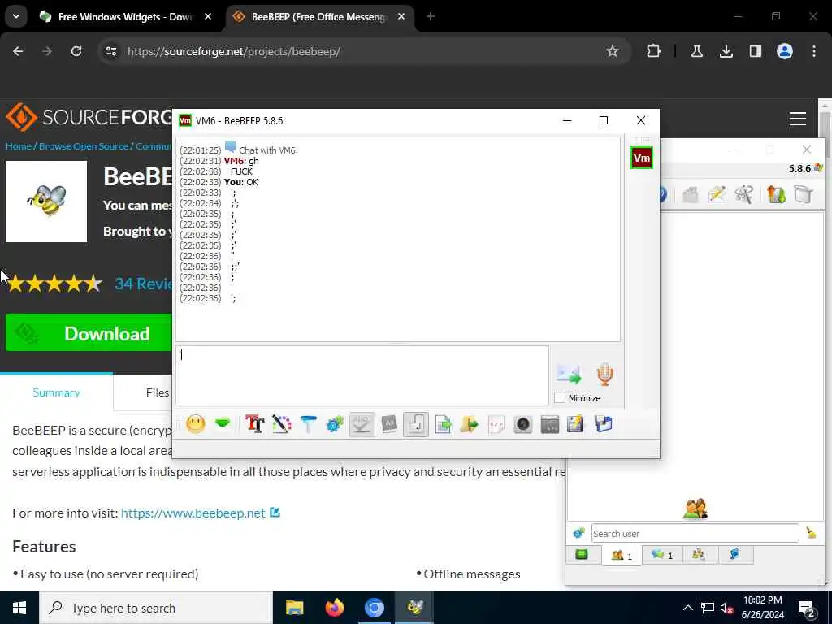Send the message with envelope arrow button
Screen dimensions: 832x624
coord(570,375)
